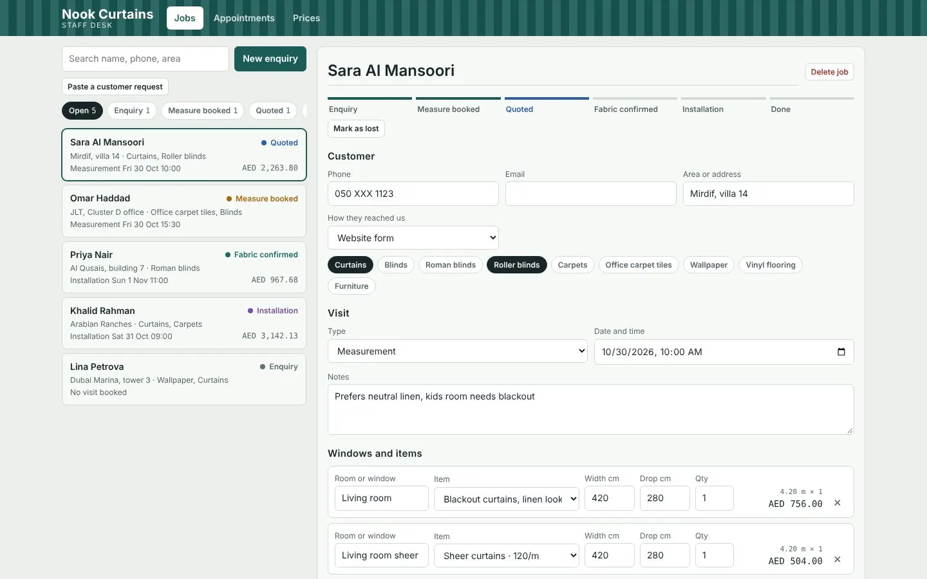Set job stage to Installation
927x579 pixels.
tap(724, 106)
